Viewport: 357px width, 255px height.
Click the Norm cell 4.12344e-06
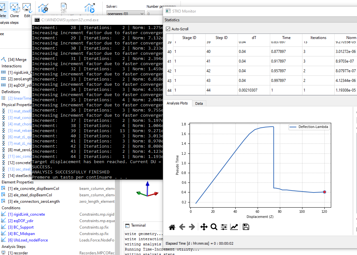(x=346, y=81)
